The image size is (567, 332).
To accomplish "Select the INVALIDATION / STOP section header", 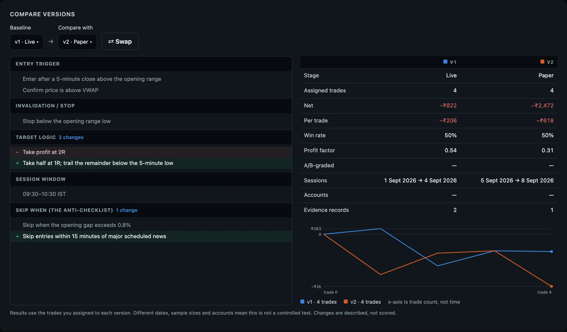I will coord(151,106).
